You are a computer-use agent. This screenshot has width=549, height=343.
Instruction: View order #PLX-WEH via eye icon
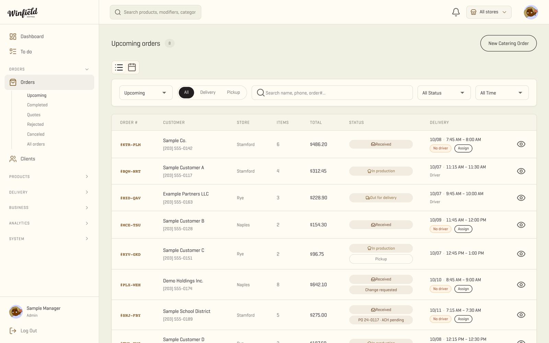coord(521,285)
